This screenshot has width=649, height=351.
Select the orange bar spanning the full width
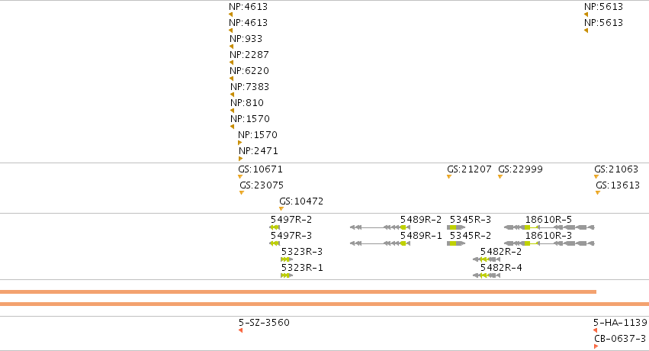[x=325, y=304]
